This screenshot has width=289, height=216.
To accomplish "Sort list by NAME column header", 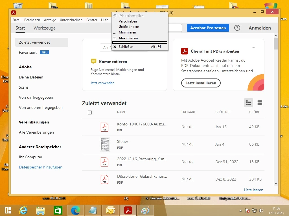I will tap(121, 112).
